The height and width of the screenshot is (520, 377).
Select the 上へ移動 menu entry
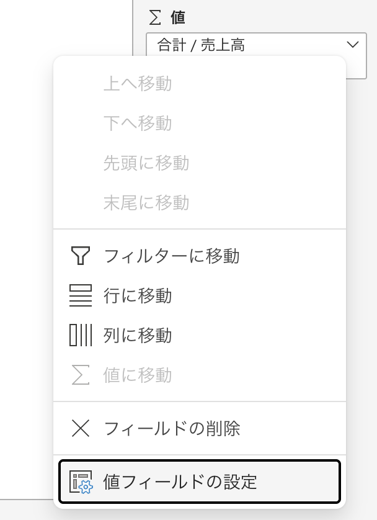138,84
